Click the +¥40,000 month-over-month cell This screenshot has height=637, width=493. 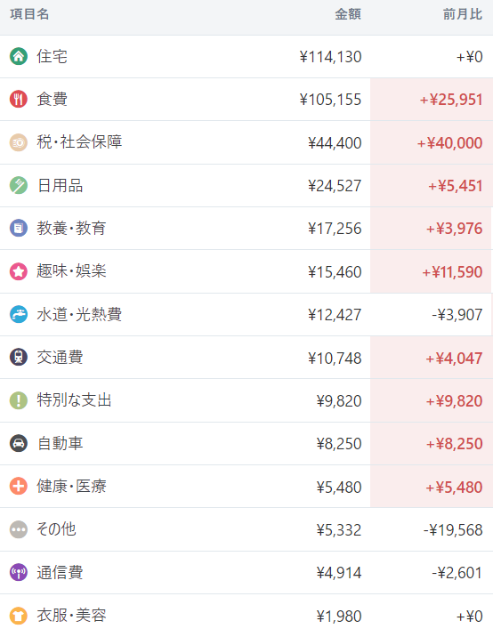tap(450, 143)
